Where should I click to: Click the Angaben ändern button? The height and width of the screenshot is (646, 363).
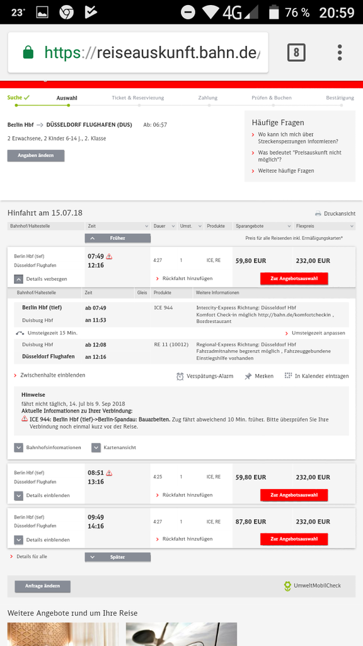[x=36, y=156]
